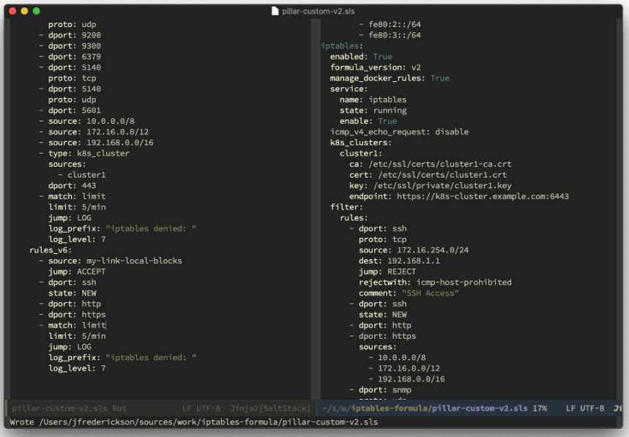
Task: Place cursor on icmp_v4_echo_request disable value
Action: click(452, 132)
